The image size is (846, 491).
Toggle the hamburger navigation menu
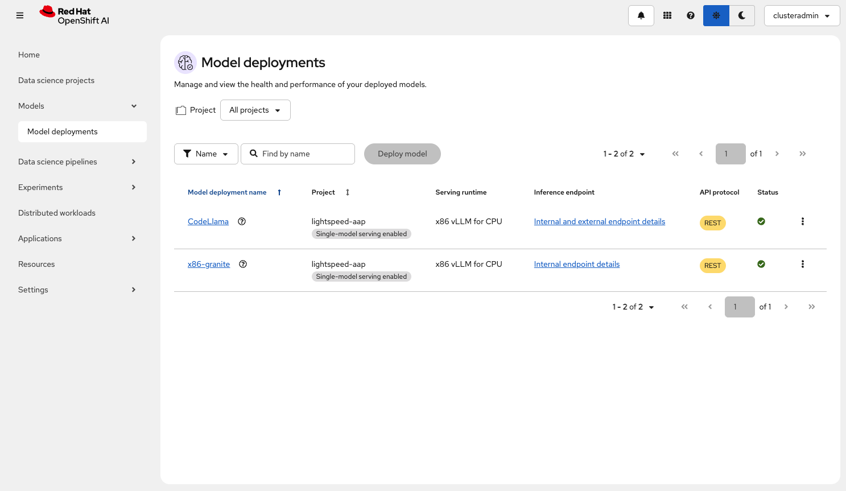point(20,16)
